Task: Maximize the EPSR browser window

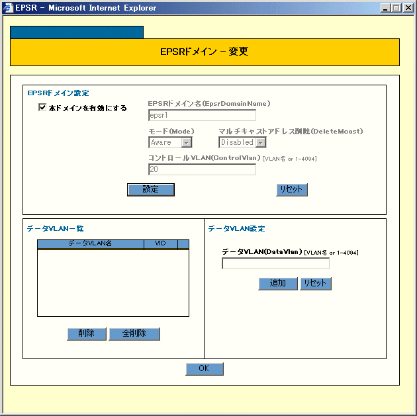Action: [x=396, y=8]
